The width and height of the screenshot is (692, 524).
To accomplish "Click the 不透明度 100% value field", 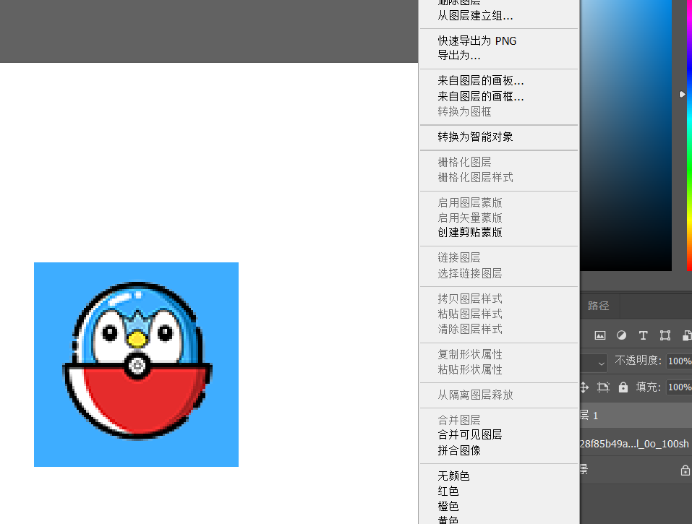I will [679, 361].
